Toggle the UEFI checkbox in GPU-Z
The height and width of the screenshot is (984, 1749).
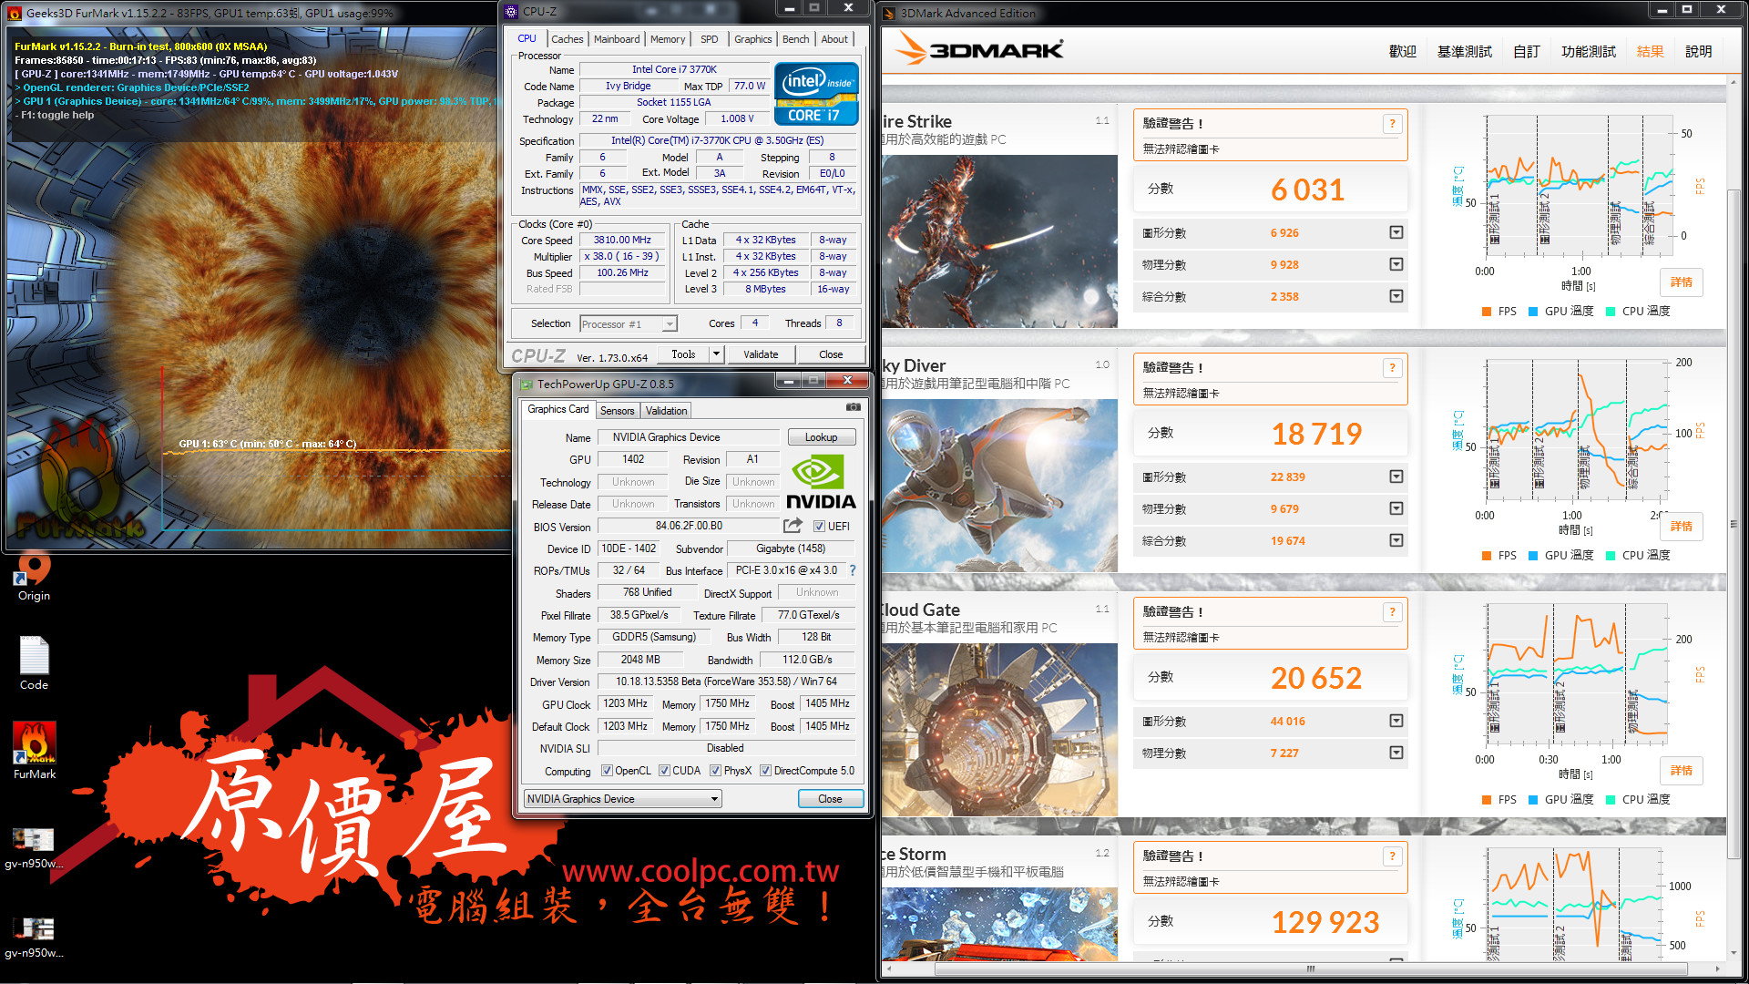coord(819,527)
